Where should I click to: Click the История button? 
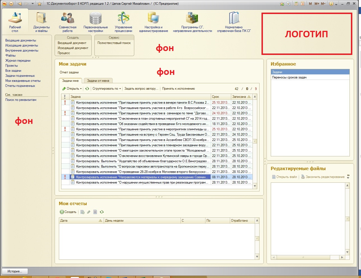[x=15, y=271]
